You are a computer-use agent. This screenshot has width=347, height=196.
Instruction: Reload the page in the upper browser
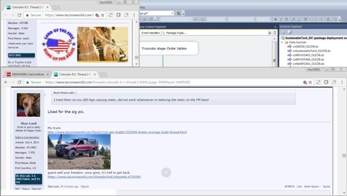(x=20, y=15)
